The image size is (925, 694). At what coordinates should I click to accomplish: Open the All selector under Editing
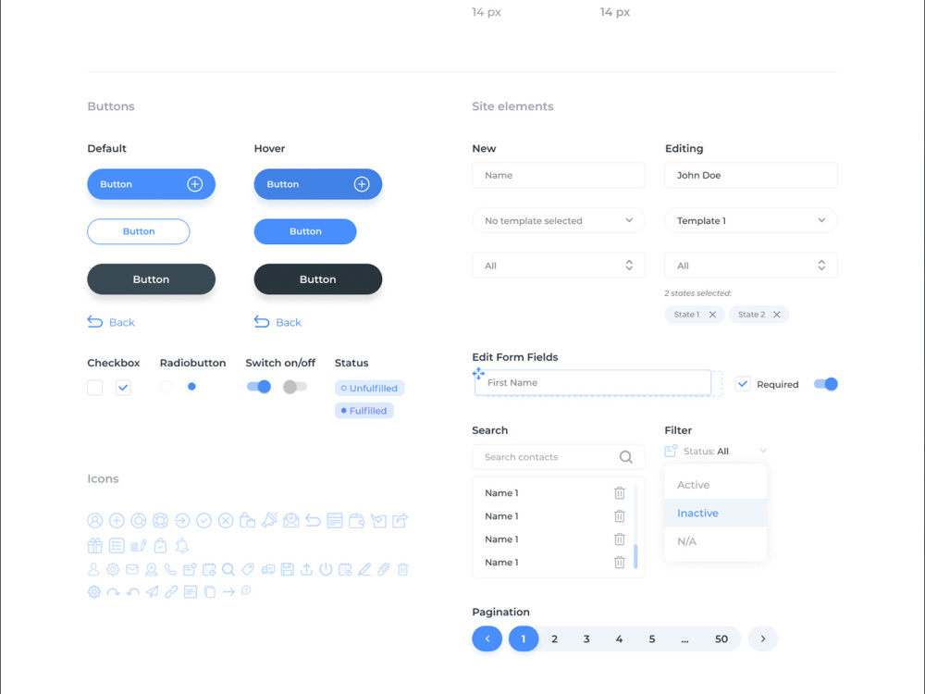point(750,266)
